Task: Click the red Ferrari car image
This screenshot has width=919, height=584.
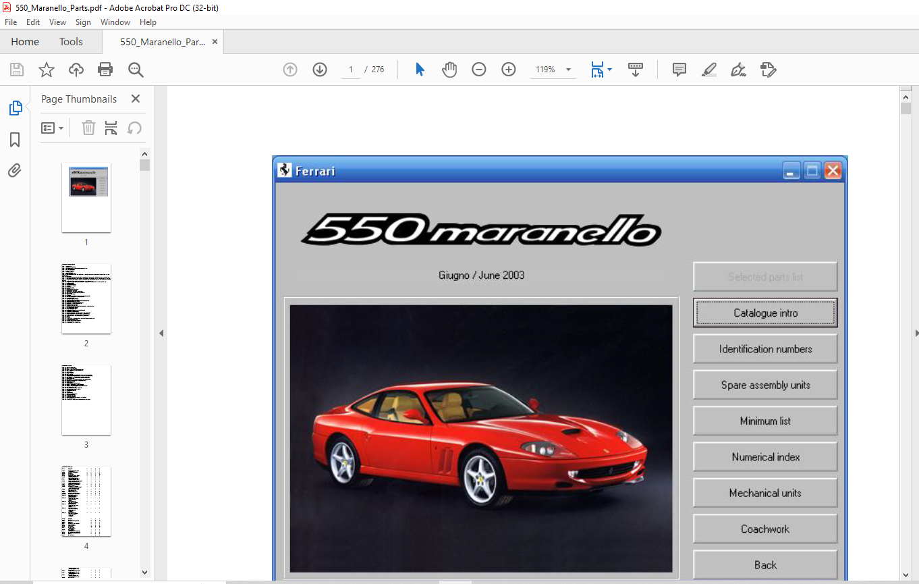Action: [480, 438]
